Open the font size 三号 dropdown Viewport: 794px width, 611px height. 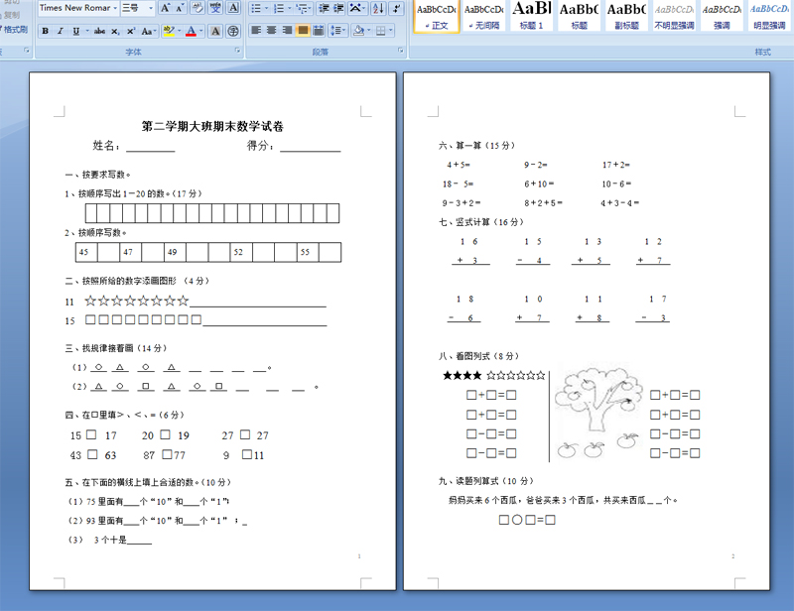(151, 8)
